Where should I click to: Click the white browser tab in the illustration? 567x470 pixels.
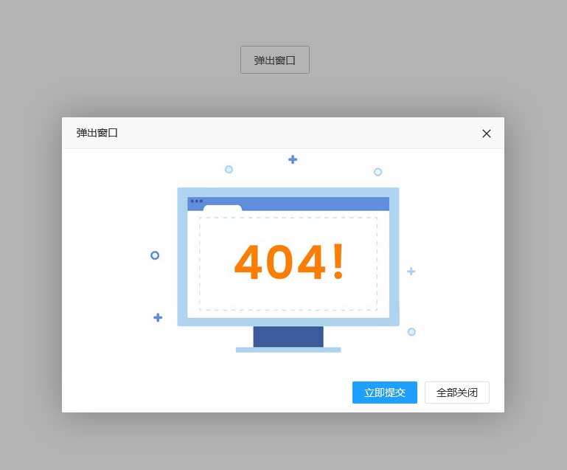click(223, 208)
